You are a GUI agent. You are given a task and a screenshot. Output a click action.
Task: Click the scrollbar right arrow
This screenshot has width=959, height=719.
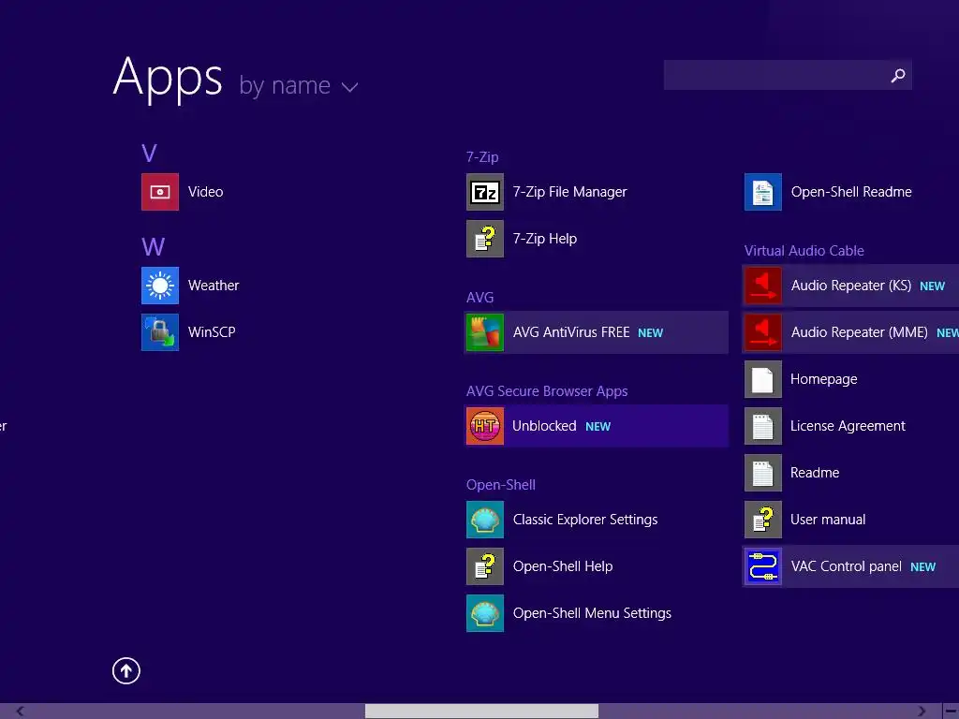coord(922,712)
